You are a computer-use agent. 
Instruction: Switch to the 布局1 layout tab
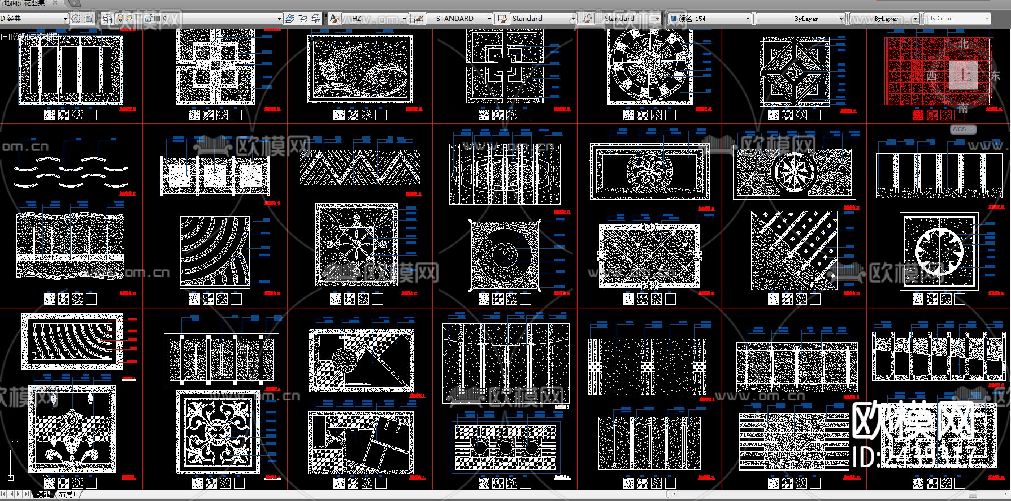tap(67, 494)
